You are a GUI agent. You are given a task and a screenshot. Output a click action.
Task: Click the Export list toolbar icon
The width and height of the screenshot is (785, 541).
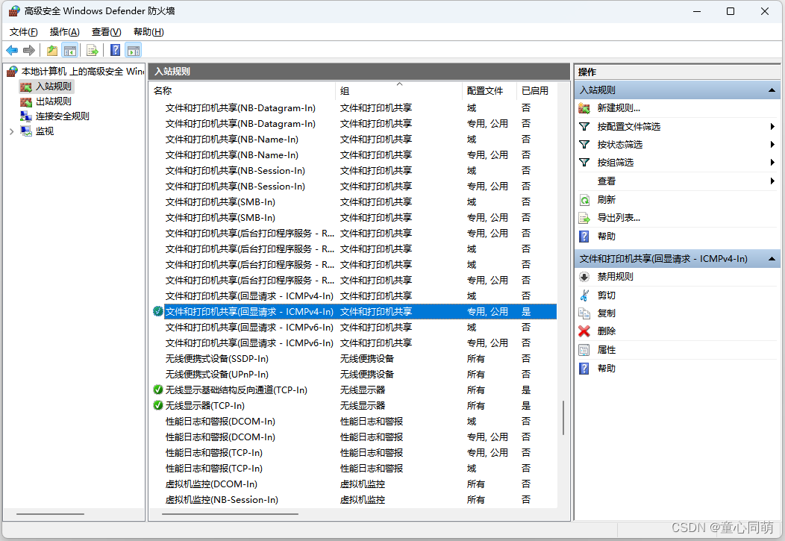(92, 50)
